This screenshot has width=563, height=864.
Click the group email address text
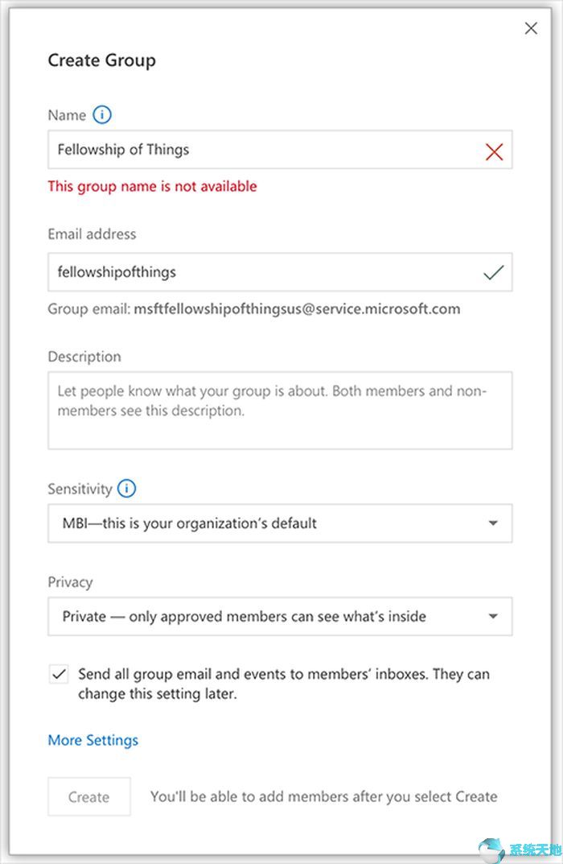(298, 308)
